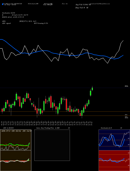
Task: Click the end of the blue moving average line
Action: coord(123,55)
